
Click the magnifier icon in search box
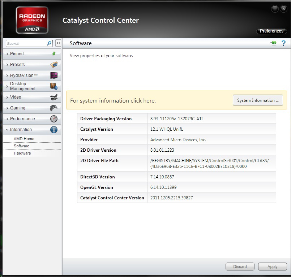pos(50,43)
